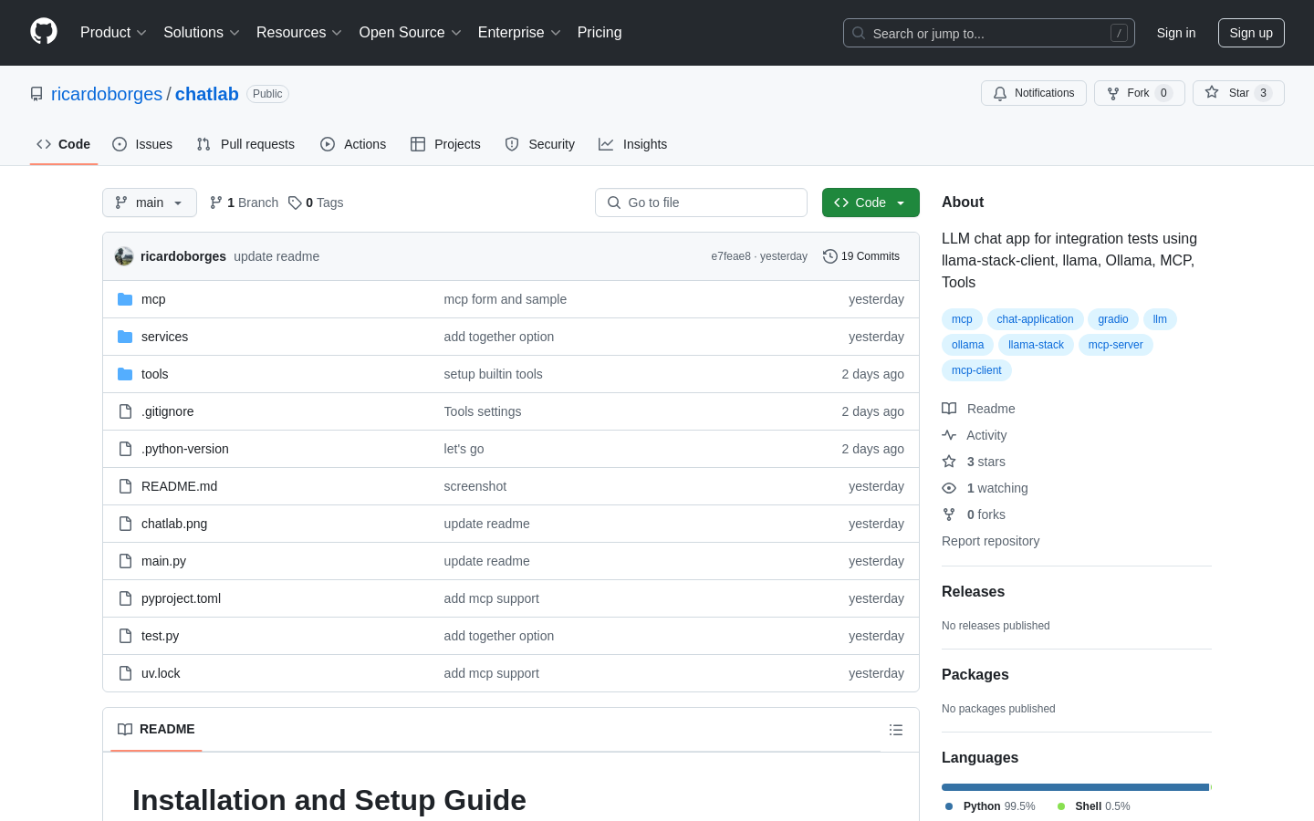Click the uv.lock file icon

[x=125, y=673]
